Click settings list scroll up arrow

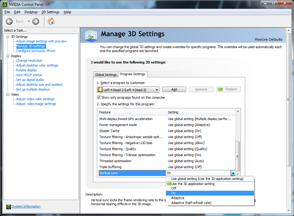click(x=238, y=111)
